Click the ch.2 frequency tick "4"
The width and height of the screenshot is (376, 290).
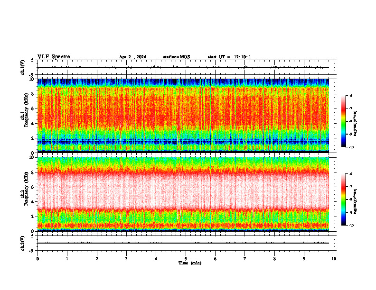click(33, 202)
